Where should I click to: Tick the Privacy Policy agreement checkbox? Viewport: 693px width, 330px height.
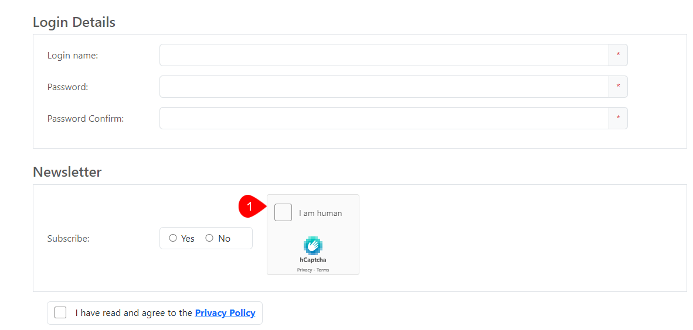tap(60, 312)
